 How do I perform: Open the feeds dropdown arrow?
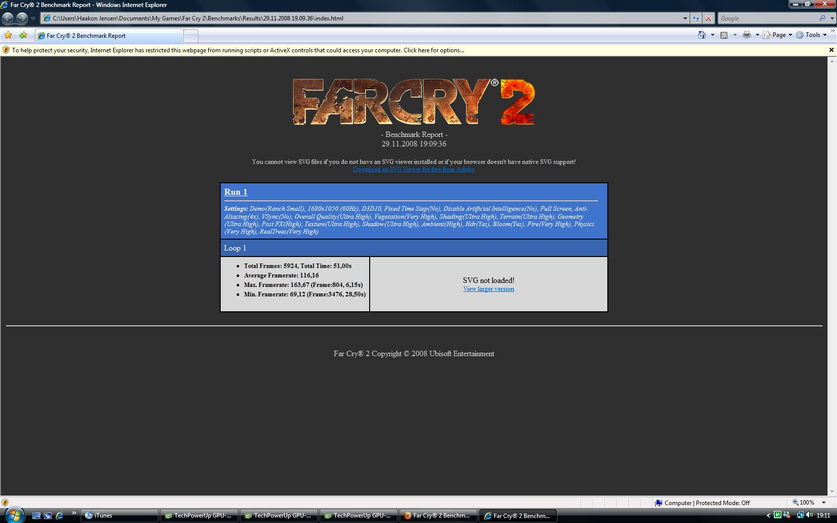pos(735,35)
